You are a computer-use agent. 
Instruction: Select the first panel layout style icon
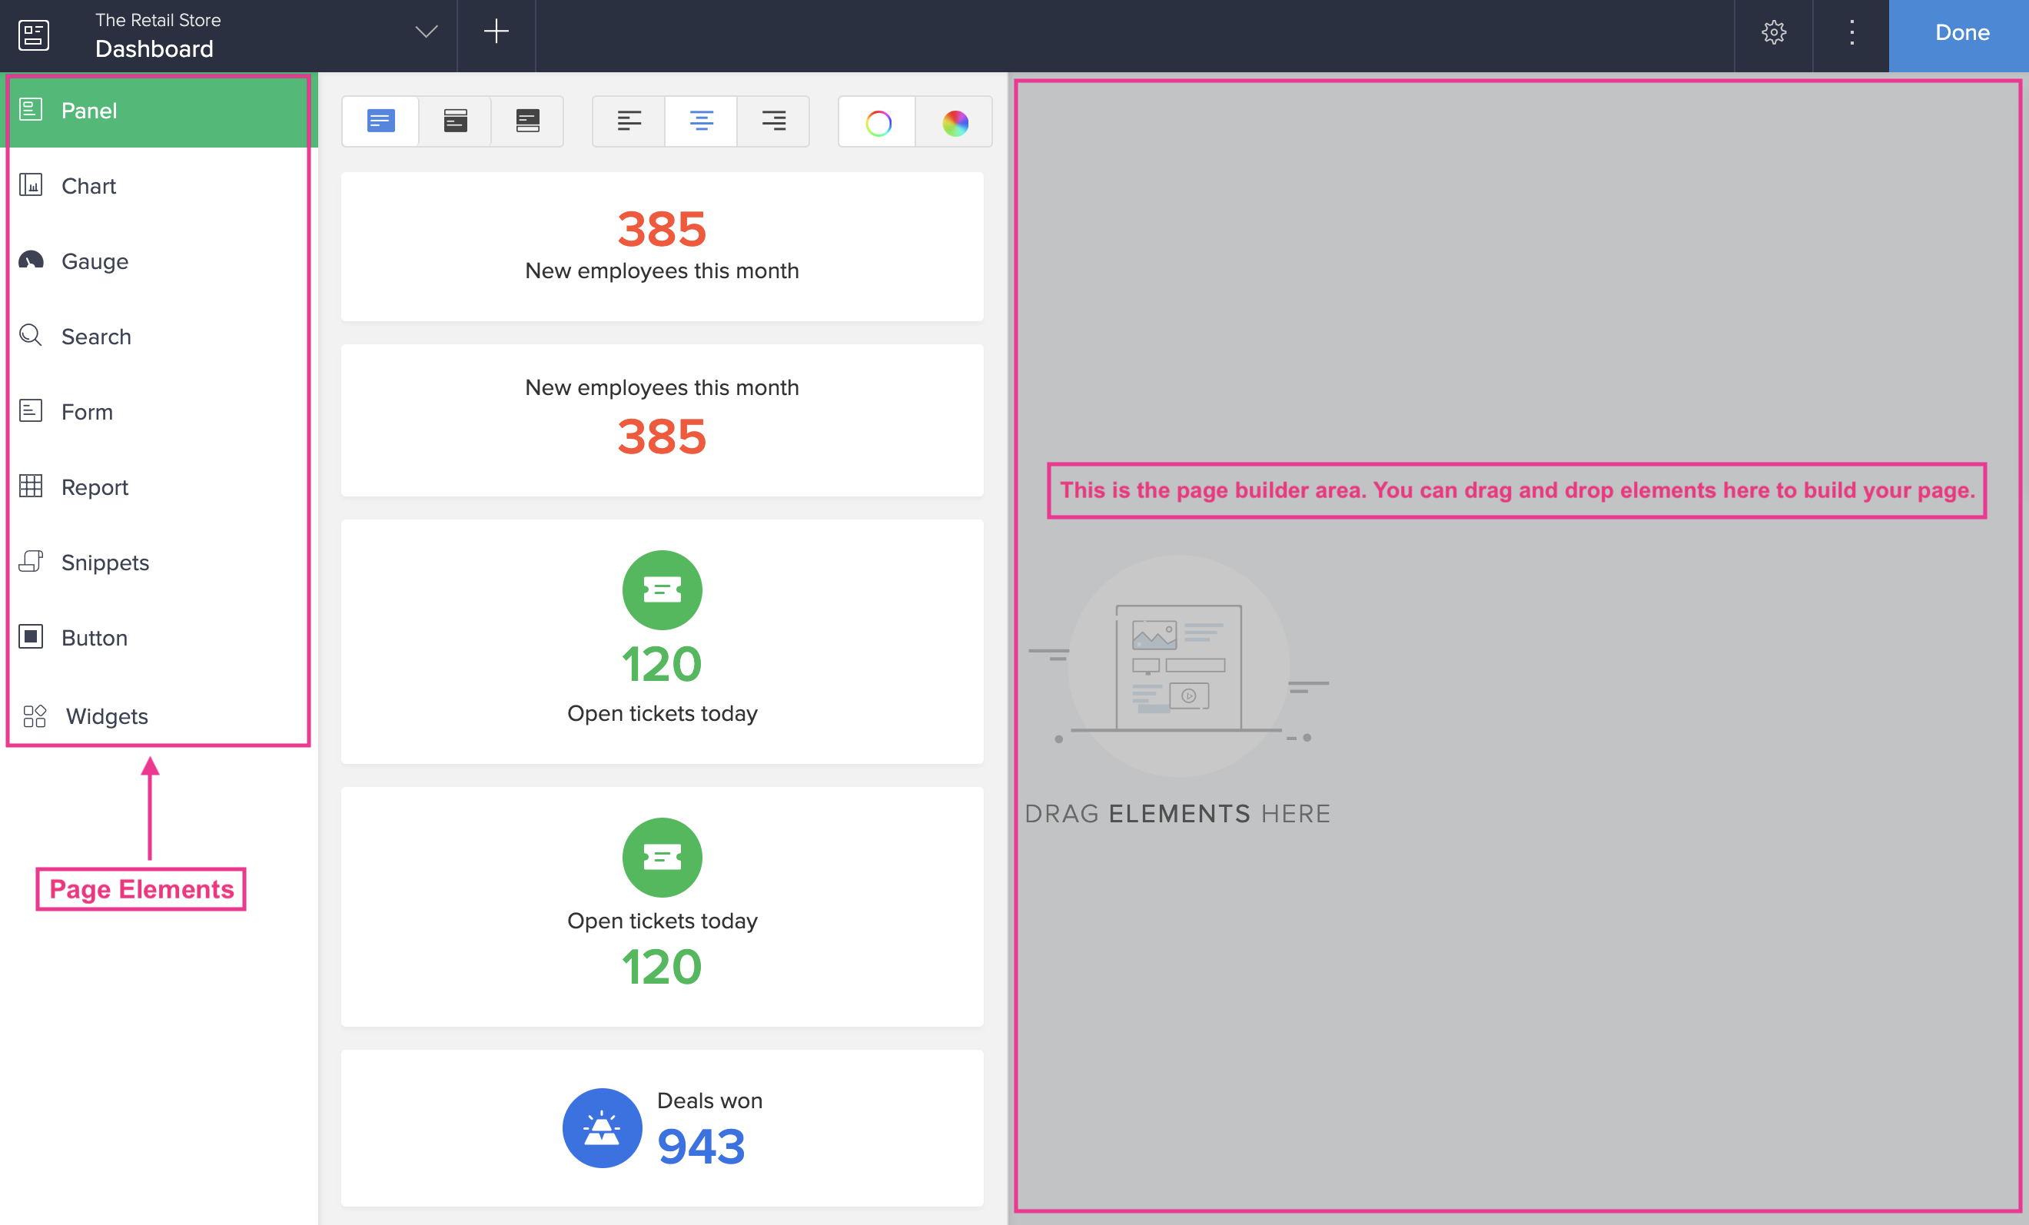point(380,122)
